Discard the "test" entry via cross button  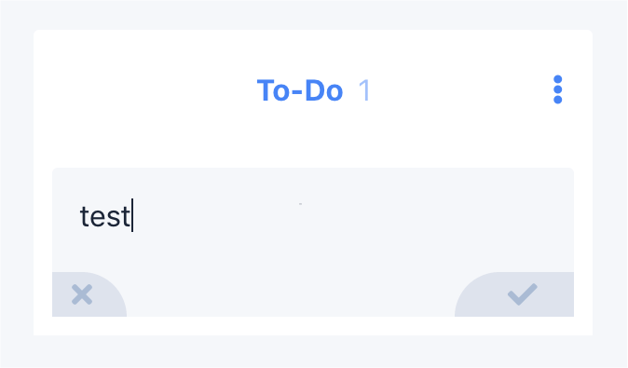point(89,294)
